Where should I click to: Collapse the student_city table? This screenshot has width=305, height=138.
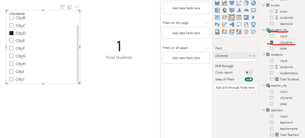[264, 30]
